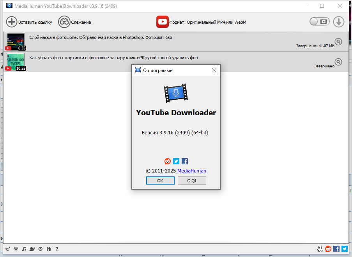Click the snail speed limit icon
The width and height of the screenshot is (352, 257).
(x=32, y=249)
